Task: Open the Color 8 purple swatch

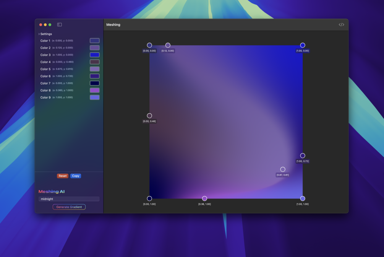Action: click(94, 90)
